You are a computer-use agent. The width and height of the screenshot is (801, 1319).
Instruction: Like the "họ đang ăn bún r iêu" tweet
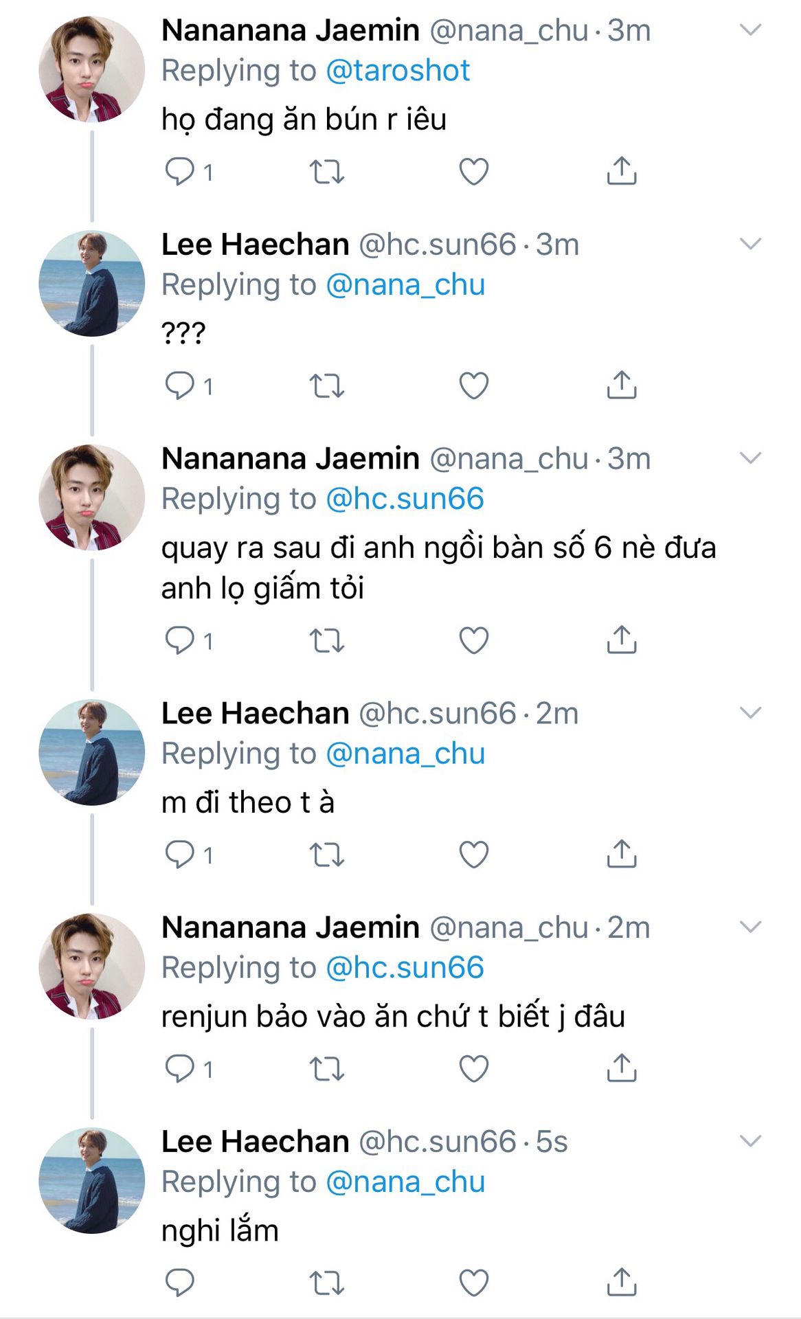(x=473, y=171)
